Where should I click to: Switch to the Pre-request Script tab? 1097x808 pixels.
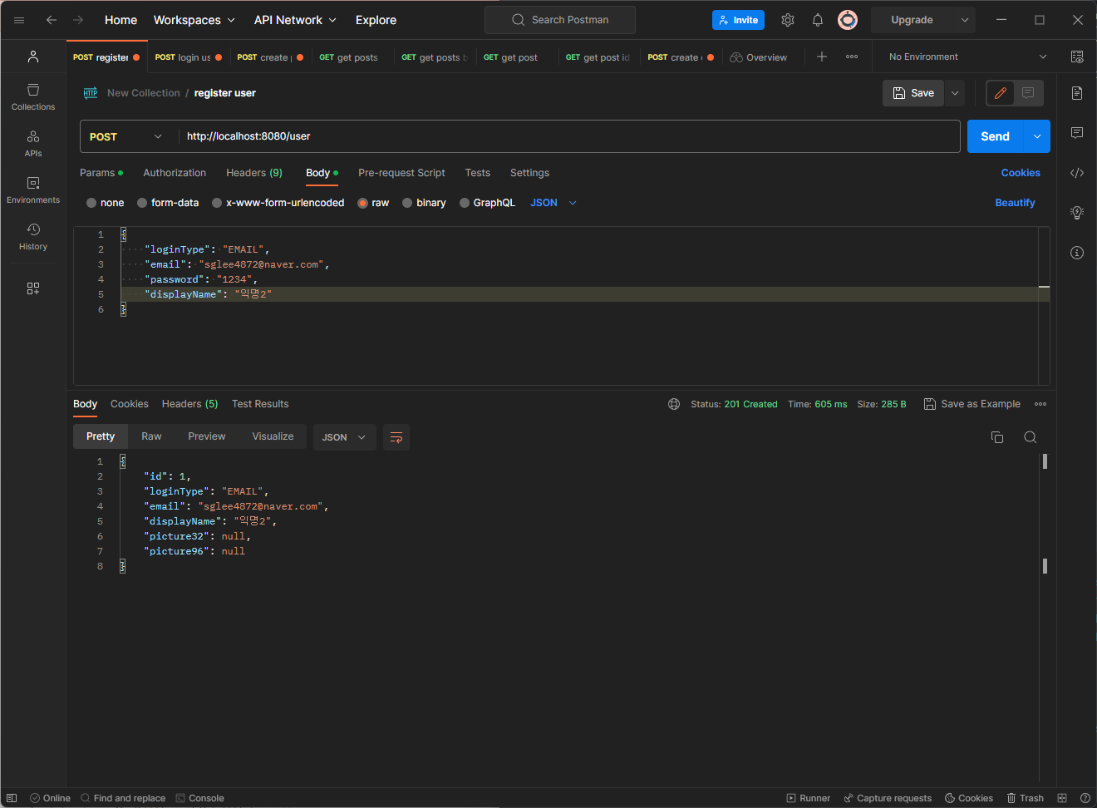[x=401, y=173]
